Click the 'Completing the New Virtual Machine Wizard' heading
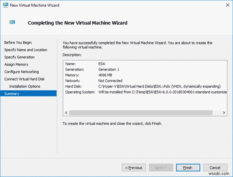The image size is (233, 177). (78, 23)
